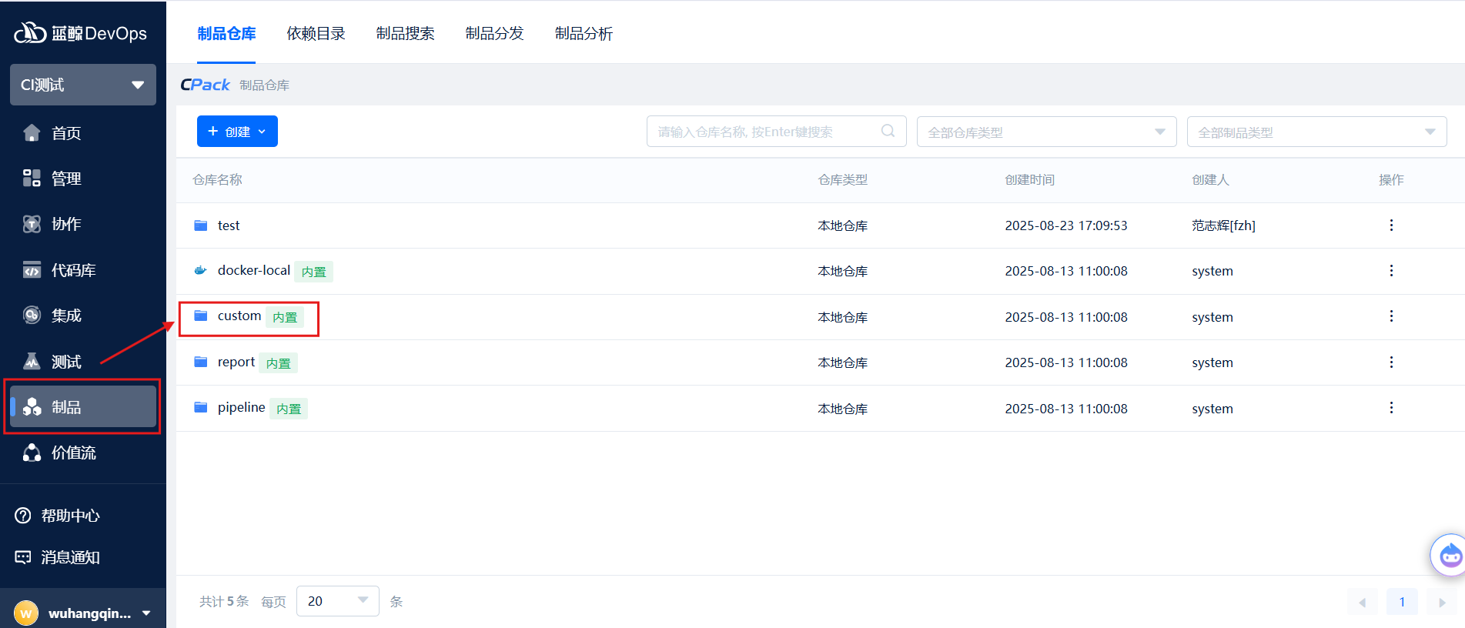
Task: Expand the 创建 button dropdown
Action: [x=262, y=132]
